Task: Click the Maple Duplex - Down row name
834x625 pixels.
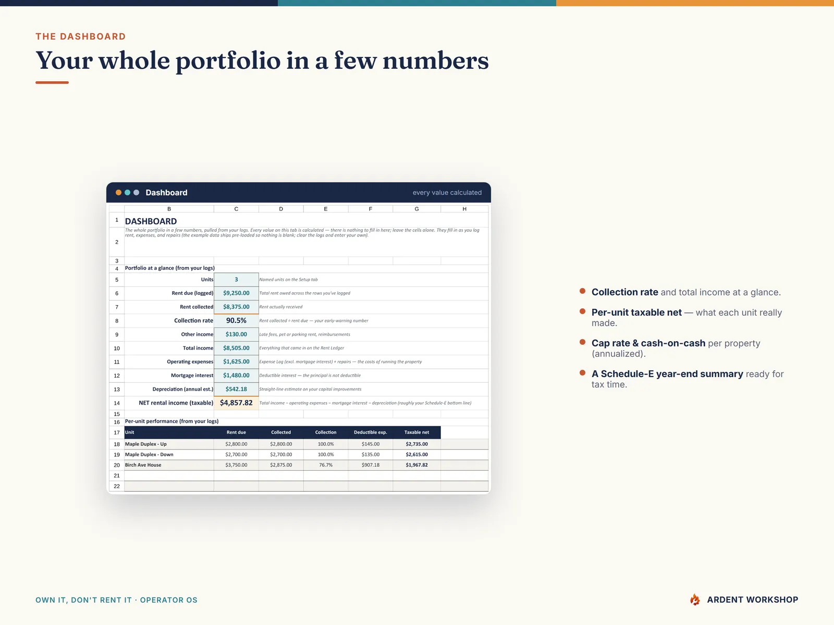Action: [x=149, y=455]
